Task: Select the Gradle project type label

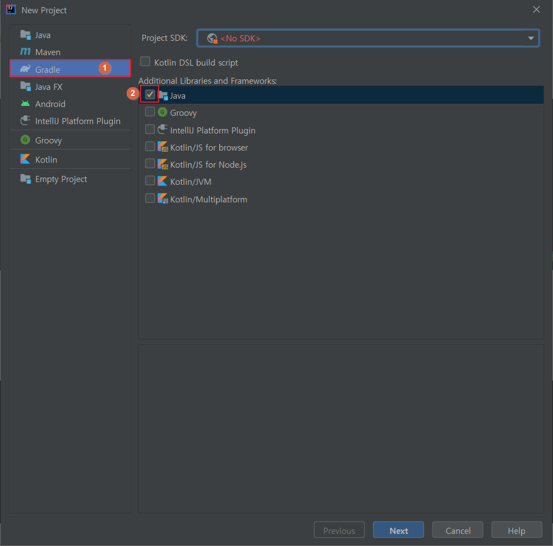Action: (47, 69)
